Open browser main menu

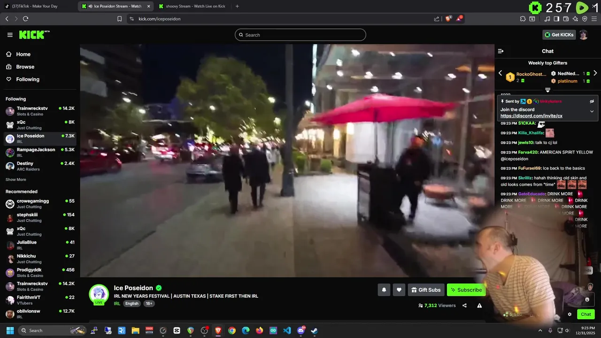pyautogui.click(x=594, y=19)
